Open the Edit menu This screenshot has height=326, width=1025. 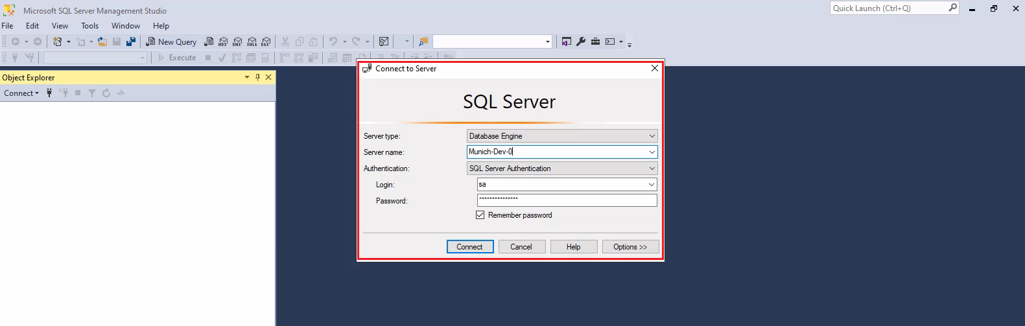tap(32, 25)
